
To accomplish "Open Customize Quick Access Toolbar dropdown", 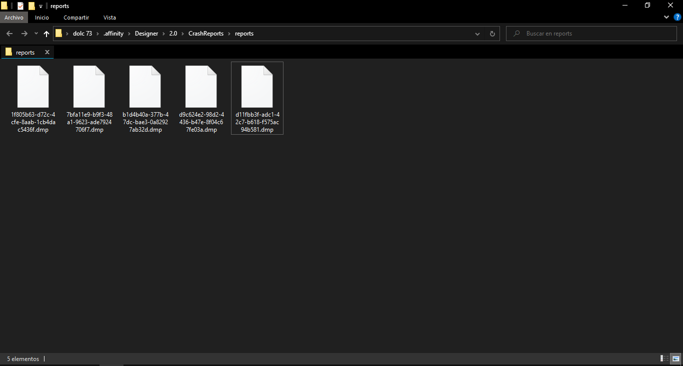I will pos(40,6).
